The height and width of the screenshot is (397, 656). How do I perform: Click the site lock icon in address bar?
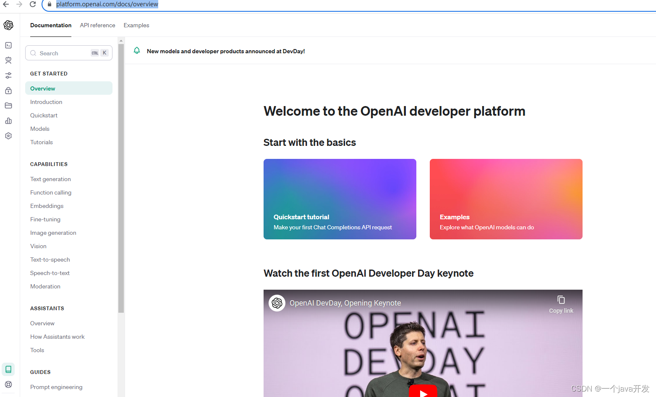pos(50,4)
